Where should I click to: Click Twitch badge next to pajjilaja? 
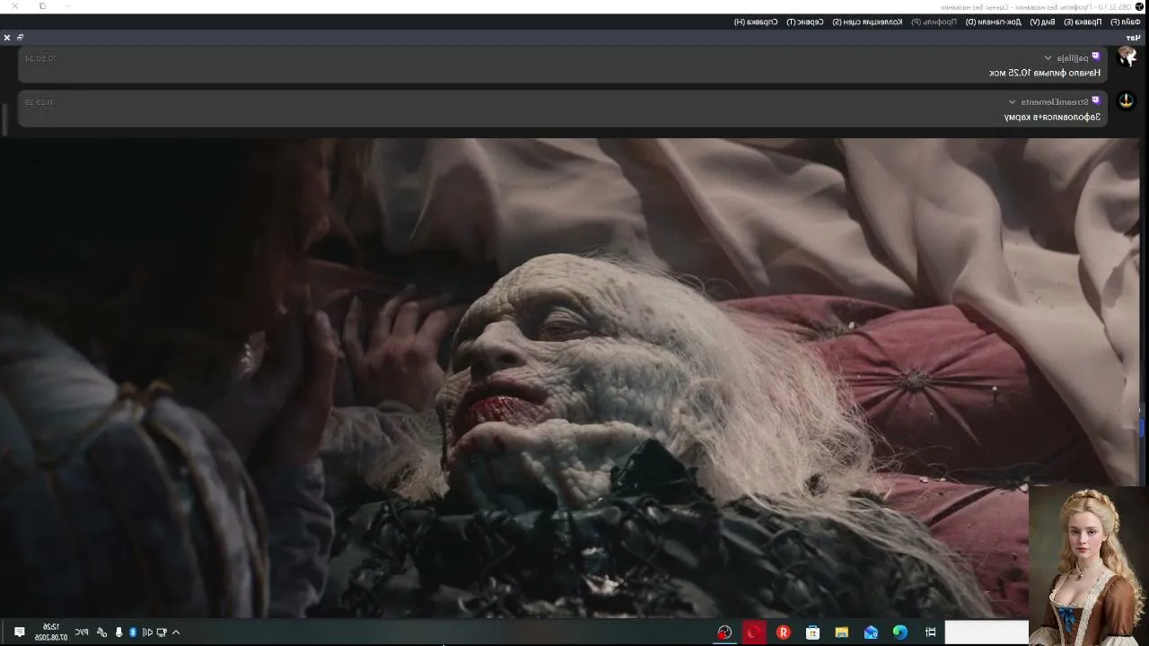[1095, 57]
